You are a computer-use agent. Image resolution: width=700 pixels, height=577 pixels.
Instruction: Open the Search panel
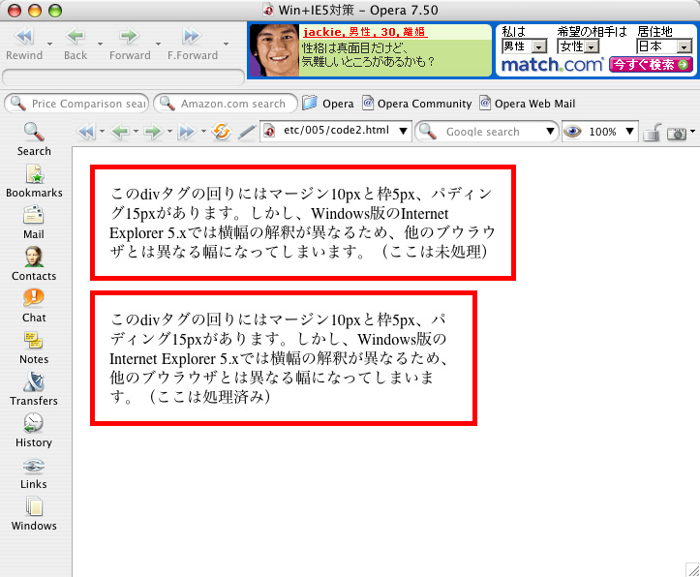point(34,139)
